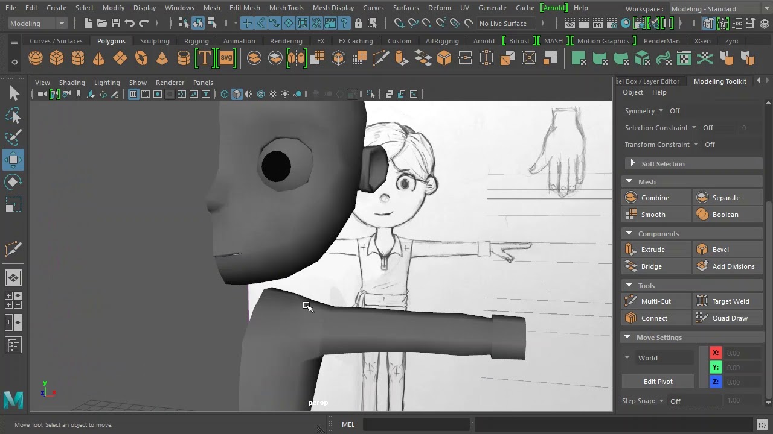This screenshot has height=434, width=773.
Task: Create a polygon cube from the shelf
Action: (57, 58)
